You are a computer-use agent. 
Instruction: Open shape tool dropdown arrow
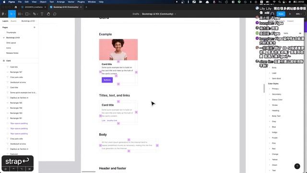pyautogui.click(x=30, y=14)
